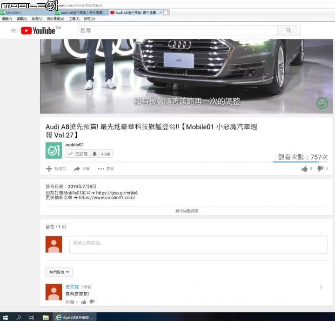Viewport: 335px width, 321px height.
Task: Click the add public comment box
Action: (199, 245)
